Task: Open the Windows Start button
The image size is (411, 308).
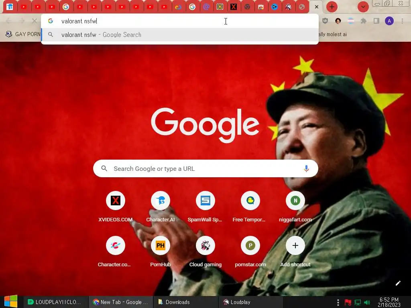Action: pos(11,302)
